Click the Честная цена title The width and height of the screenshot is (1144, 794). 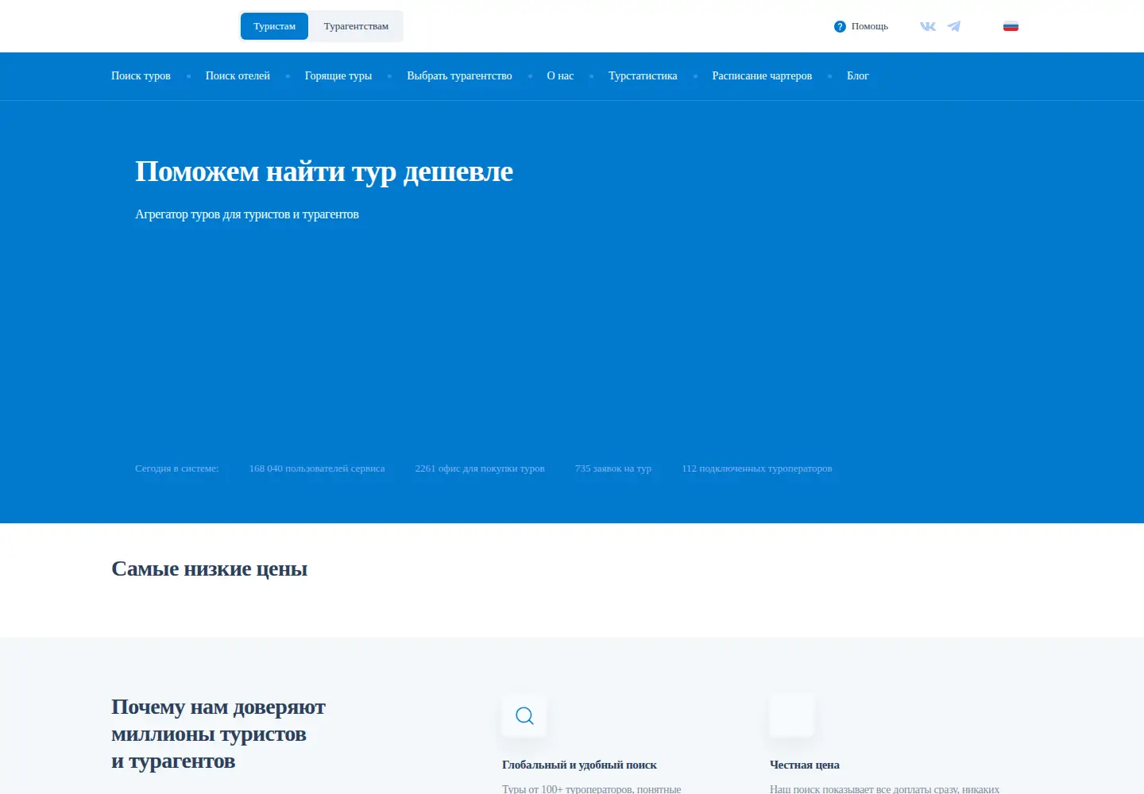coord(805,765)
